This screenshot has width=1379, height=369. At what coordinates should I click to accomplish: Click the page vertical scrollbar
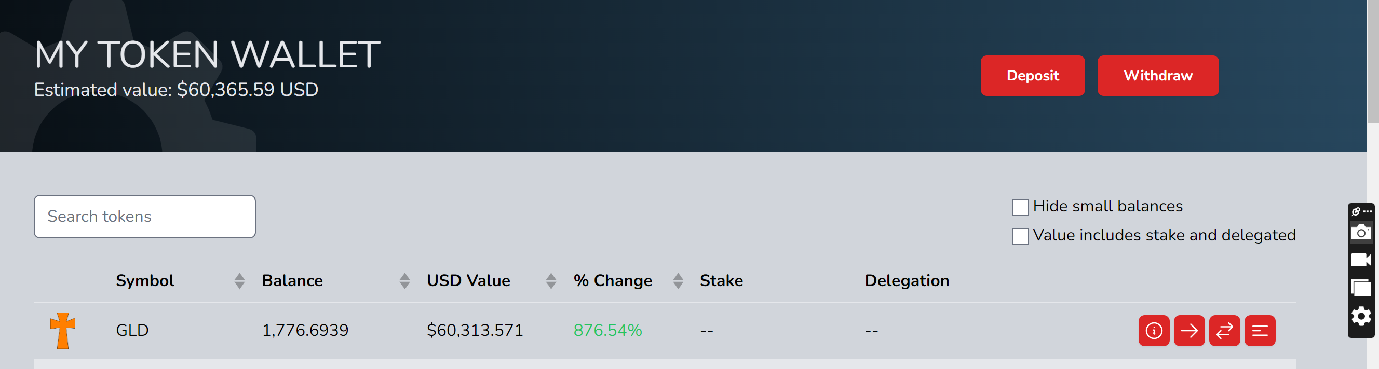pos(1373,61)
